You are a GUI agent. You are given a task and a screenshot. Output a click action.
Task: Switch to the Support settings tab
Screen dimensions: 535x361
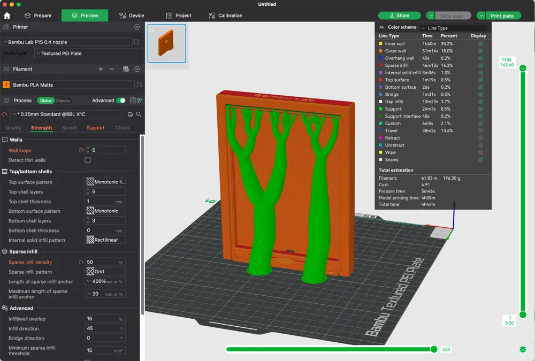95,128
